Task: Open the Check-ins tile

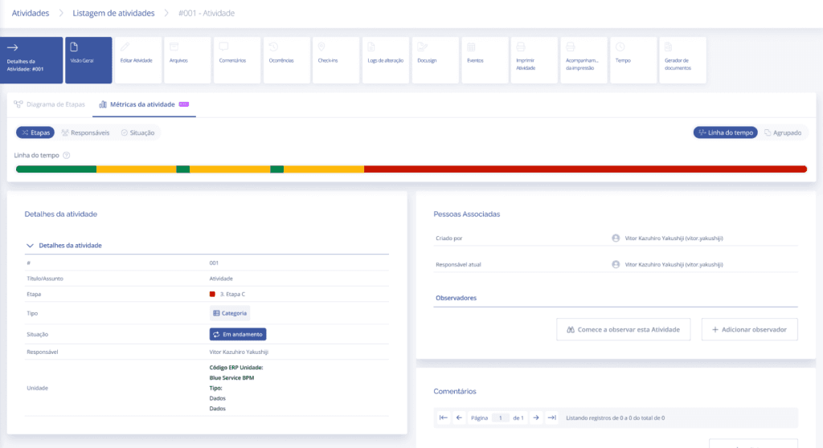Action: [336, 59]
